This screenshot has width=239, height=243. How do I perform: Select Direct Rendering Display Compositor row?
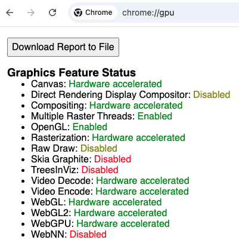point(131,95)
